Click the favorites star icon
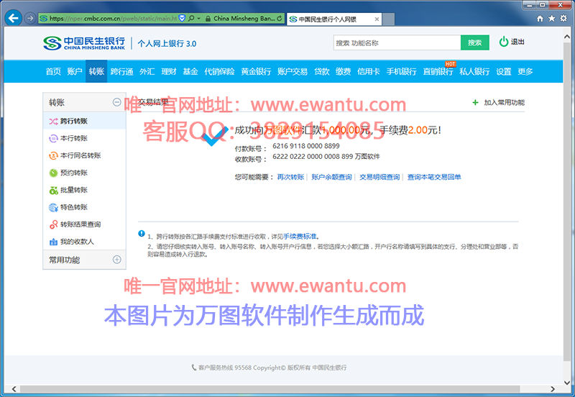 tap(551, 19)
